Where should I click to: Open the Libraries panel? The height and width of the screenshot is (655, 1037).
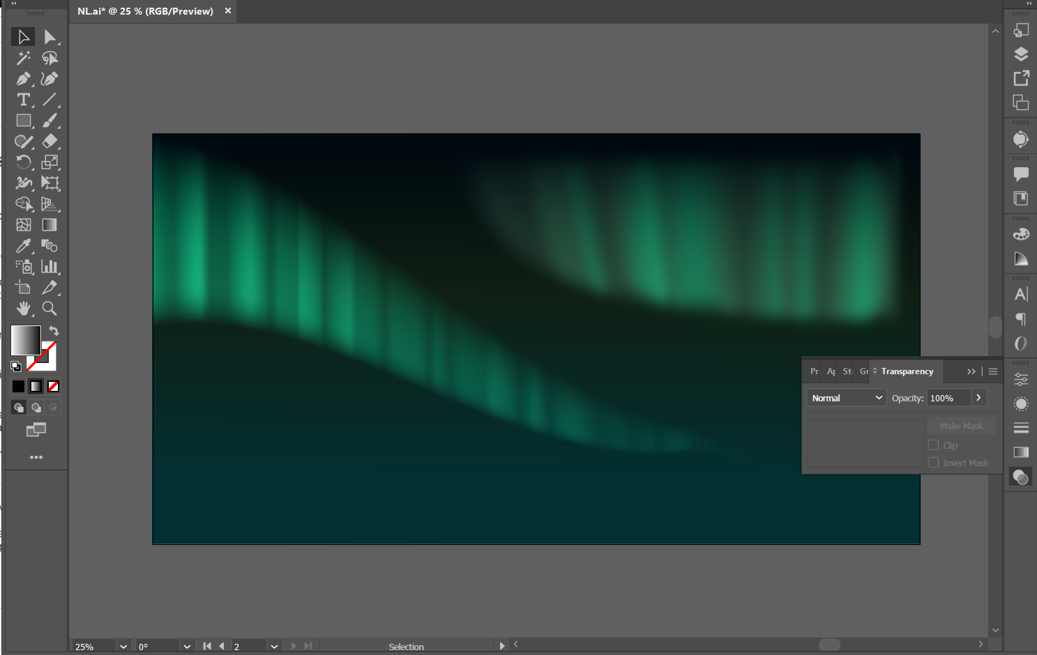click(1021, 199)
